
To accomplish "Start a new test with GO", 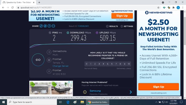I will tap(38, 60).
